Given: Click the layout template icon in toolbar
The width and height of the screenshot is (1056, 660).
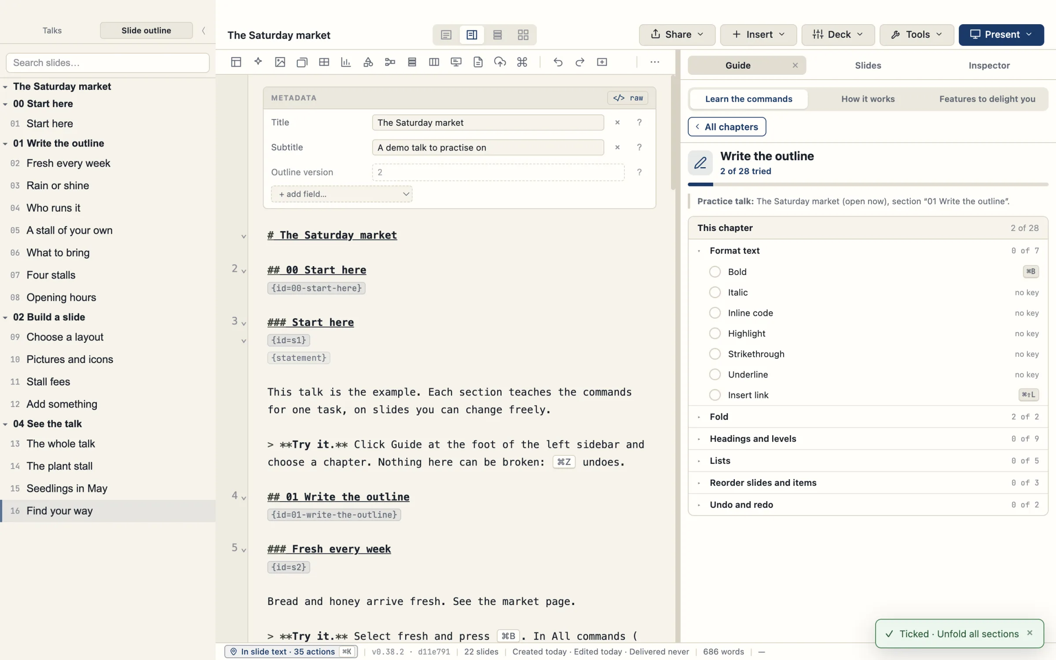Looking at the screenshot, I should [236, 62].
